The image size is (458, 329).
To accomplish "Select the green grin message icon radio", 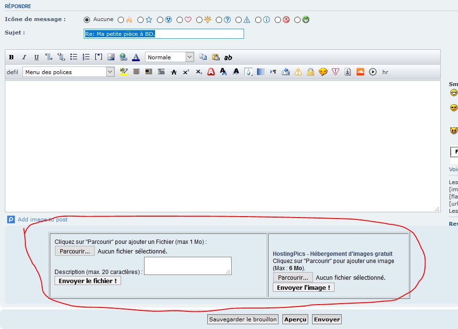I will pyautogui.click(x=297, y=20).
